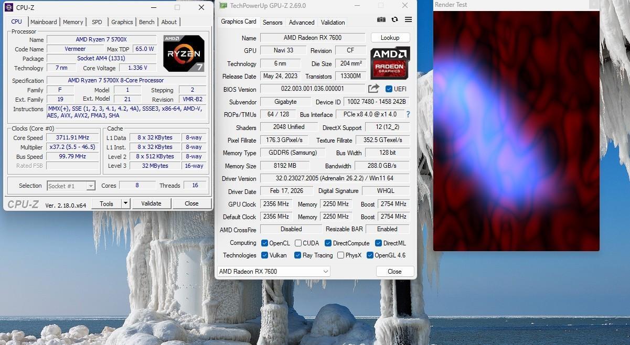Screen dimensions: 630x345
Task: Click the Validate button in CPU-Z
Action: (x=151, y=203)
